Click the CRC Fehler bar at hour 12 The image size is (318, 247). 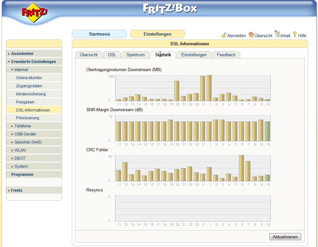125,172
